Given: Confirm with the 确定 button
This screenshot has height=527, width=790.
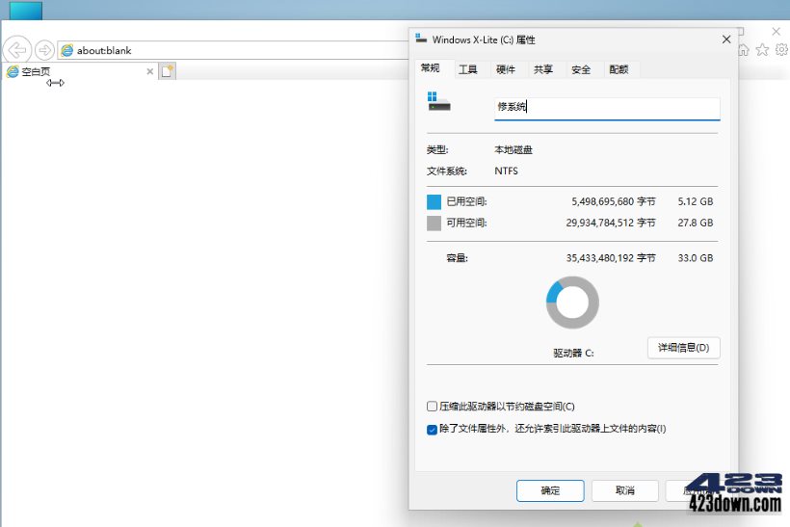Looking at the screenshot, I should click(550, 490).
